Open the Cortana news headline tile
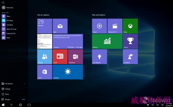This screenshot has width=173, height=107. [x=68, y=41]
